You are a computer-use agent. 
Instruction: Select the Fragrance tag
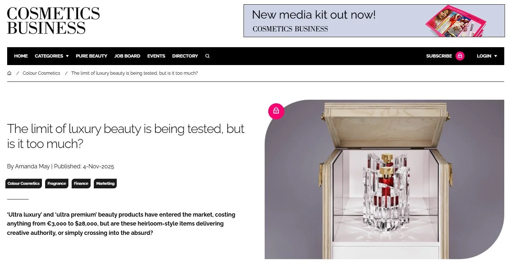tap(57, 183)
